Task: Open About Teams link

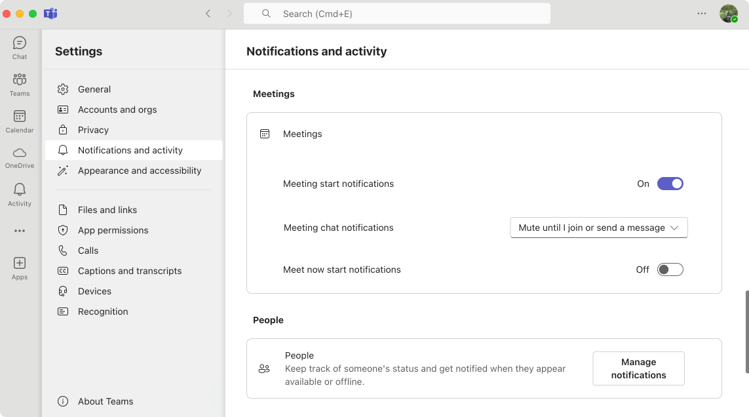Action: [x=134, y=401]
